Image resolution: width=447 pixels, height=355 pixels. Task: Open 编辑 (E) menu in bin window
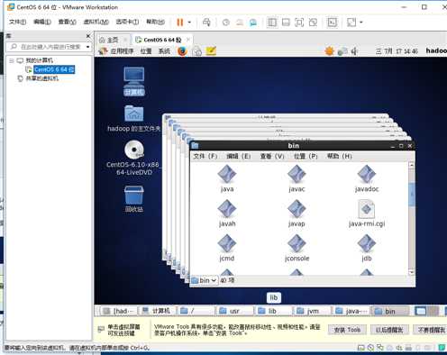(x=239, y=156)
